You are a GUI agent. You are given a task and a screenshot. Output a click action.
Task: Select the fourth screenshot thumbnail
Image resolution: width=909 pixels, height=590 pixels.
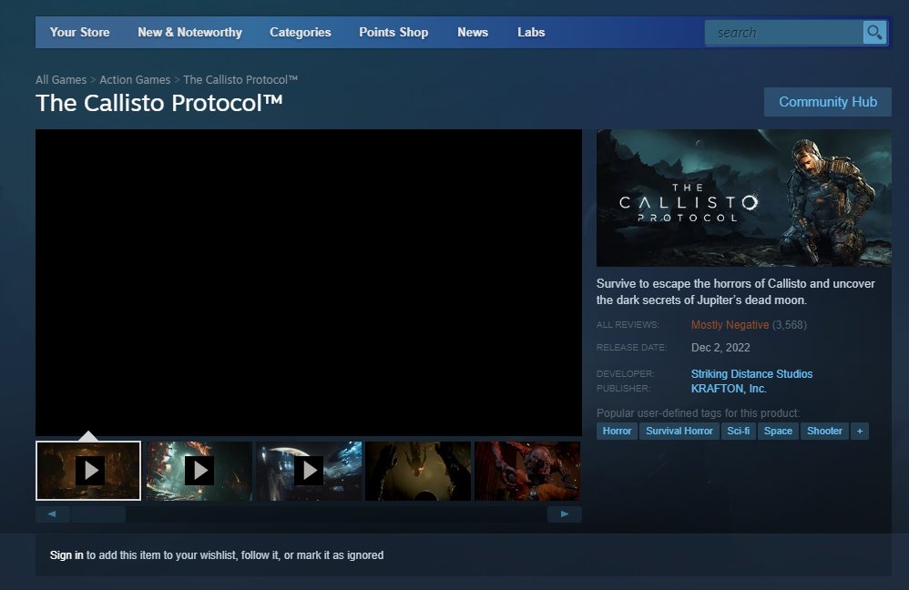coord(418,471)
